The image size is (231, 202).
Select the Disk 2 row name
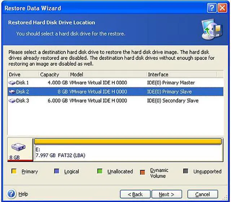[22, 92]
